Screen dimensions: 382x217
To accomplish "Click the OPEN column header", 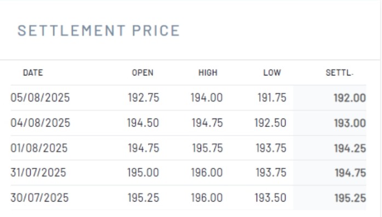I will (142, 73).
